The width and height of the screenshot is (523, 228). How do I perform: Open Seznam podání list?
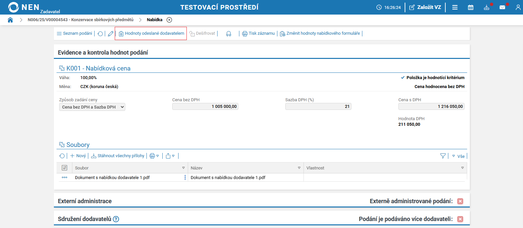[x=74, y=33]
